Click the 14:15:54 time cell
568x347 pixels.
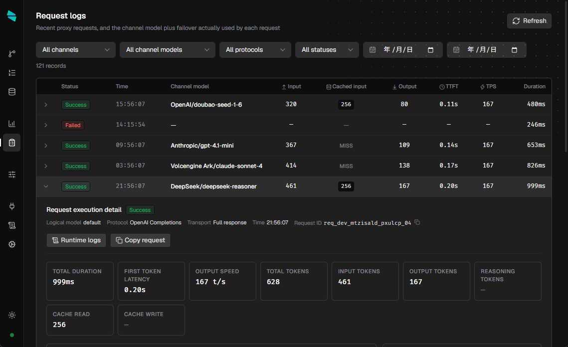point(131,125)
